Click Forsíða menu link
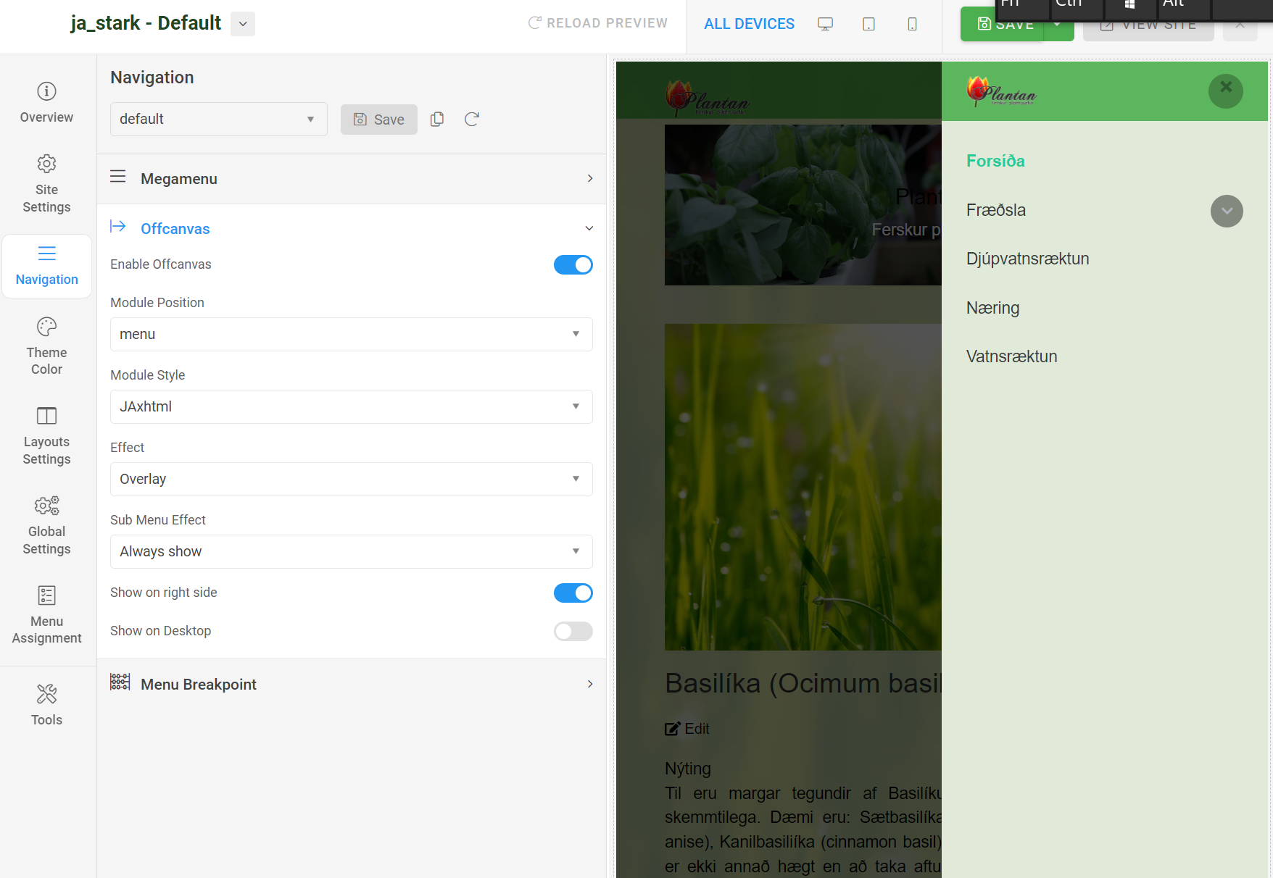1273x878 pixels. click(995, 161)
